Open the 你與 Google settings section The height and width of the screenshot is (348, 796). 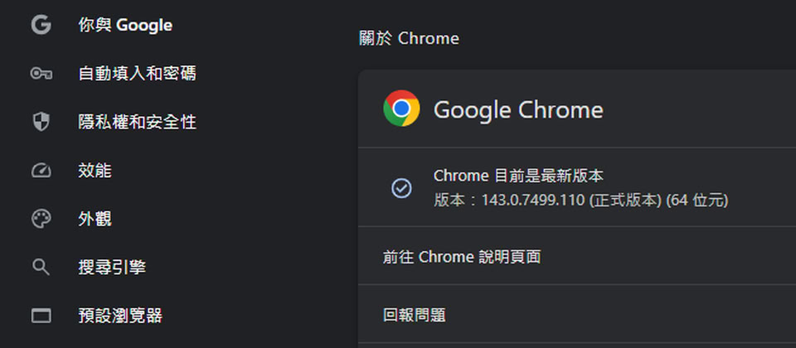[125, 25]
